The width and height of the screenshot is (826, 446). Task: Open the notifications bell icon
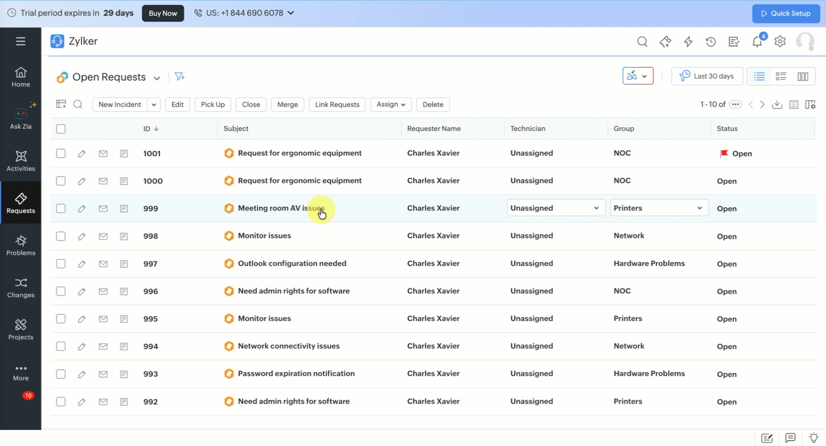pos(757,42)
